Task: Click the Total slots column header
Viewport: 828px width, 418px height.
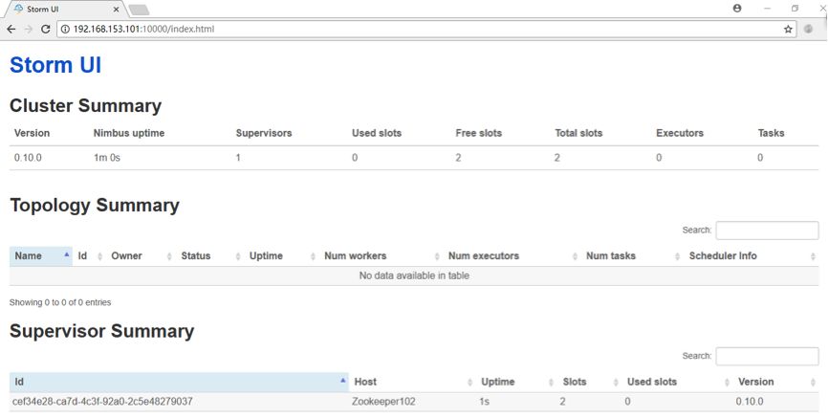Action: (x=578, y=133)
